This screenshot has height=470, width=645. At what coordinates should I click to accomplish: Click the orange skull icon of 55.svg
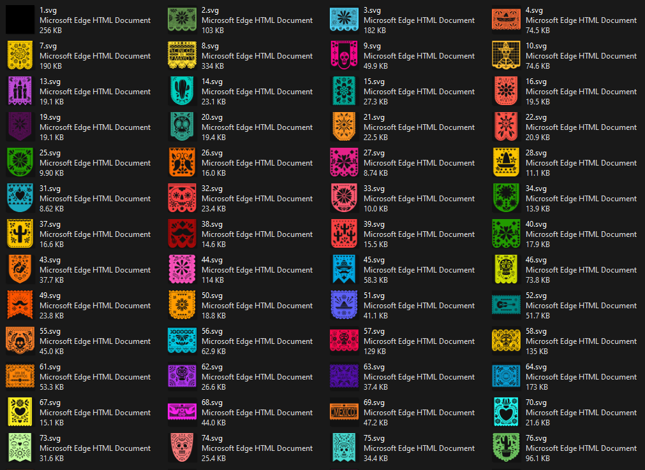click(x=20, y=341)
